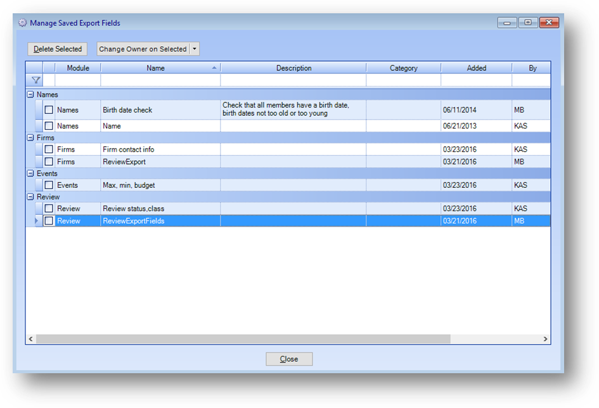The height and width of the screenshot is (408, 599).
Task: Click the Name filter input cell
Action: point(160,80)
